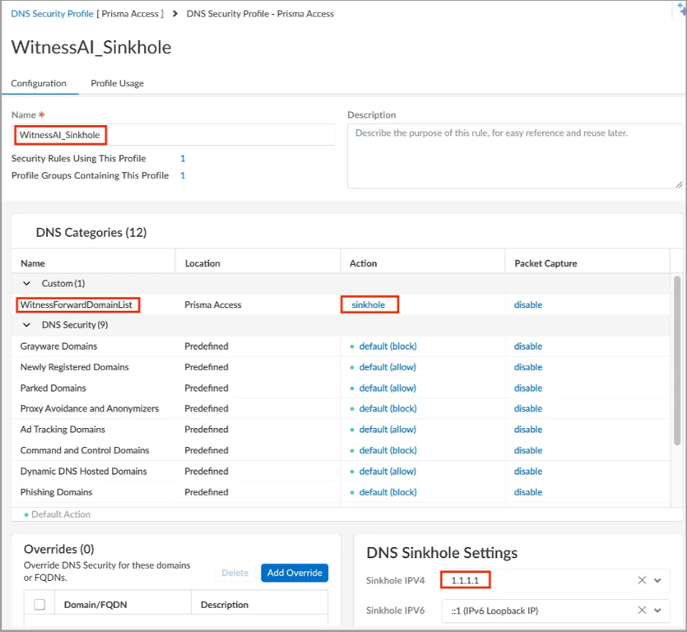Open the Profile Usage tab
The width and height of the screenshot is (687, 632).
[x=117, y=83]
